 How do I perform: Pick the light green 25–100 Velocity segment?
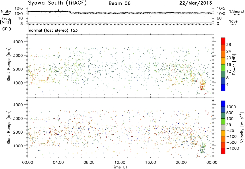click(223, 121)
